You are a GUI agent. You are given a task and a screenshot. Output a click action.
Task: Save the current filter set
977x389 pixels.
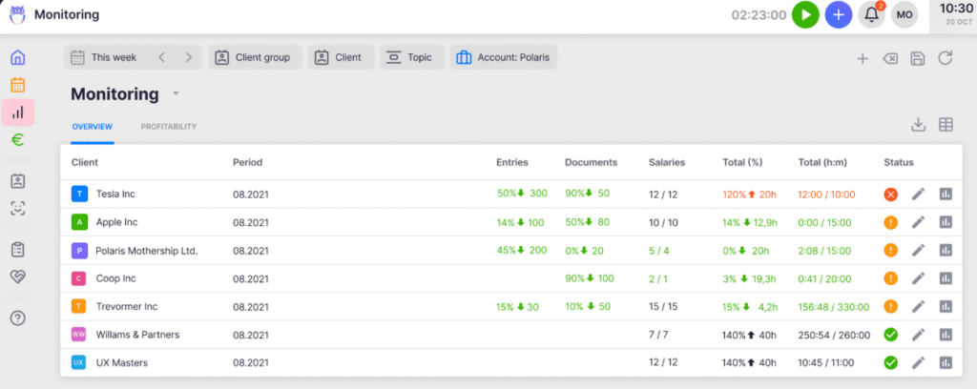coord(918,58)
